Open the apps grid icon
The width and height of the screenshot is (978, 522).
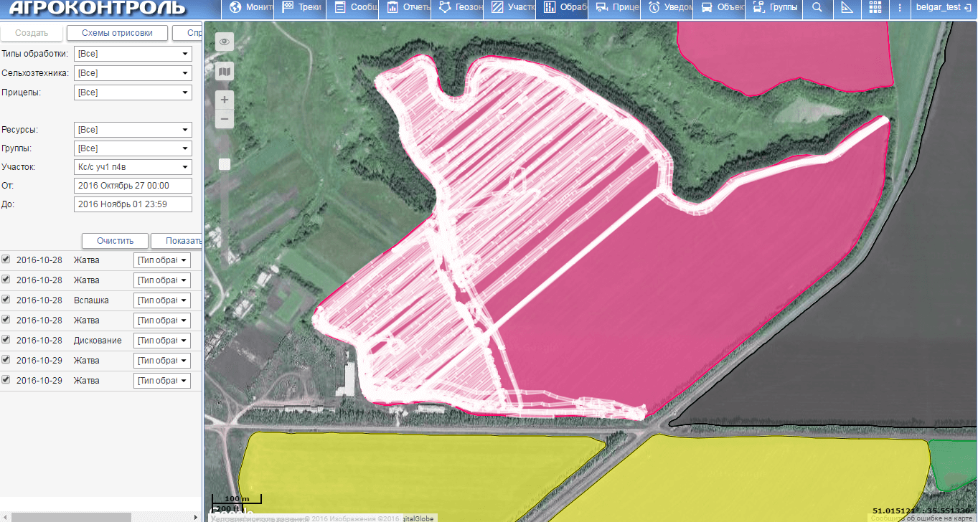coord(875,8)
